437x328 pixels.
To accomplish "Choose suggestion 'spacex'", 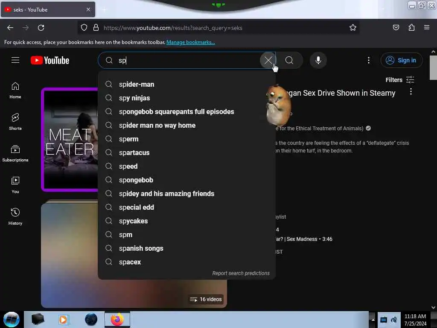I will click(x=186, y=262).
